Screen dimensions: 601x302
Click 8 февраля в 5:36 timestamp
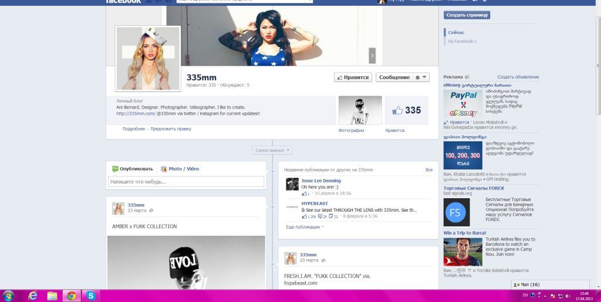(x=360, y=216)
